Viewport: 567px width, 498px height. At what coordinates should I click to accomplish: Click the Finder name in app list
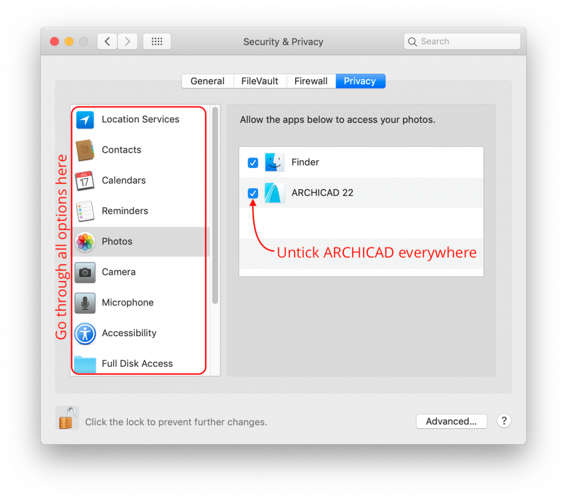[305, 162]
